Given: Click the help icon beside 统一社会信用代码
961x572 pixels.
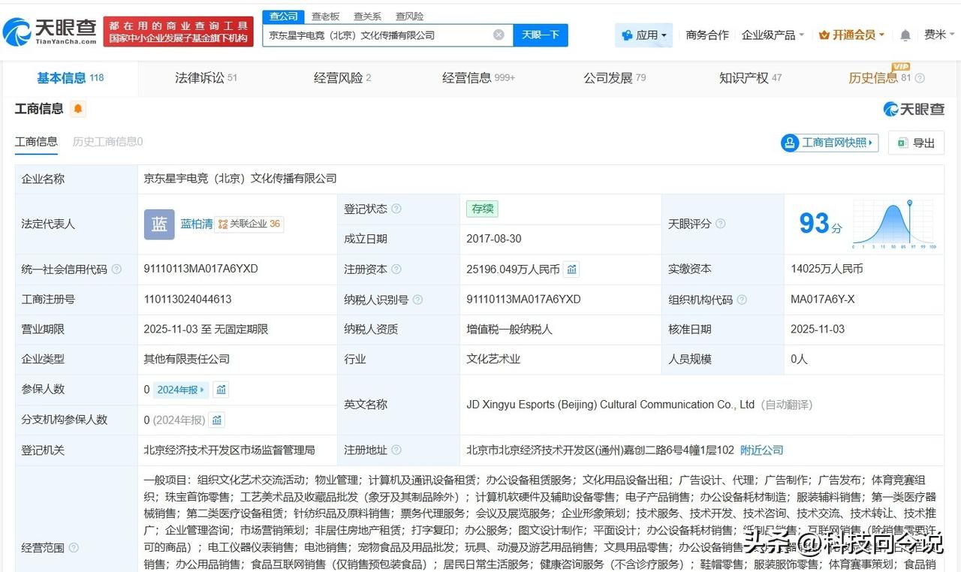Looking at the screenshot, I should [116, 269].
